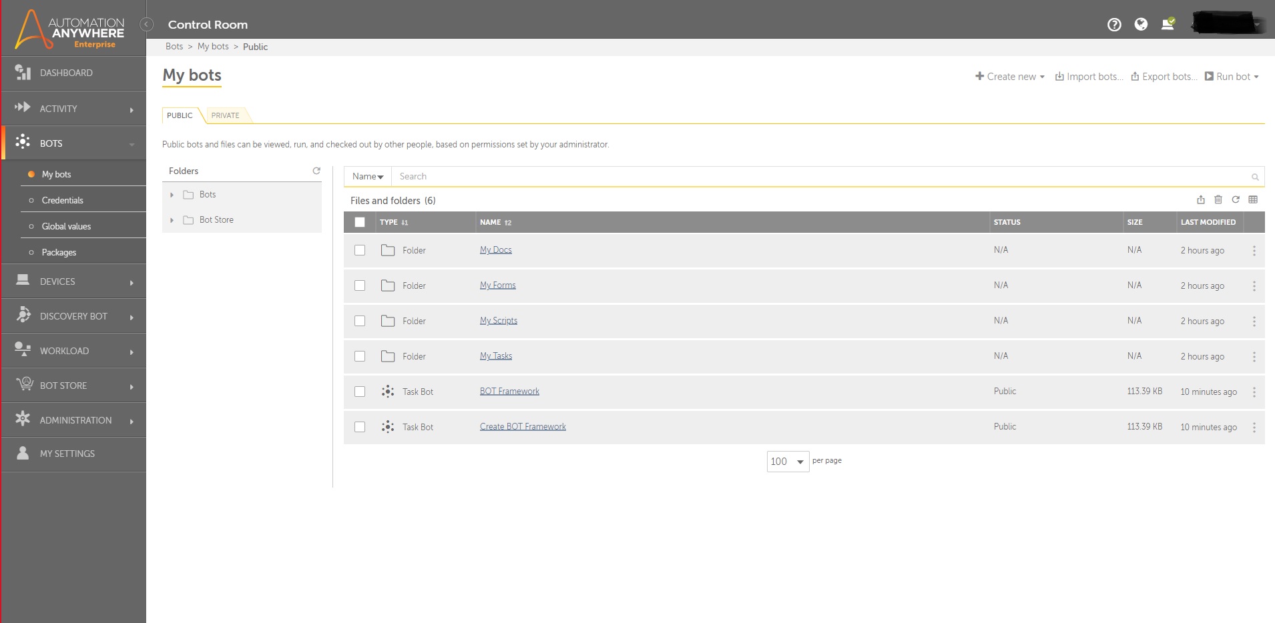Click the My Settings person icon
The image size is (1275, 623).
(23, 453)
